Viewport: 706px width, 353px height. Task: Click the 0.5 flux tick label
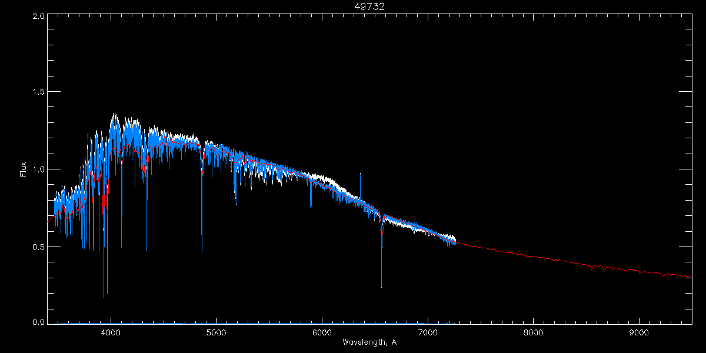pos(38,247)
